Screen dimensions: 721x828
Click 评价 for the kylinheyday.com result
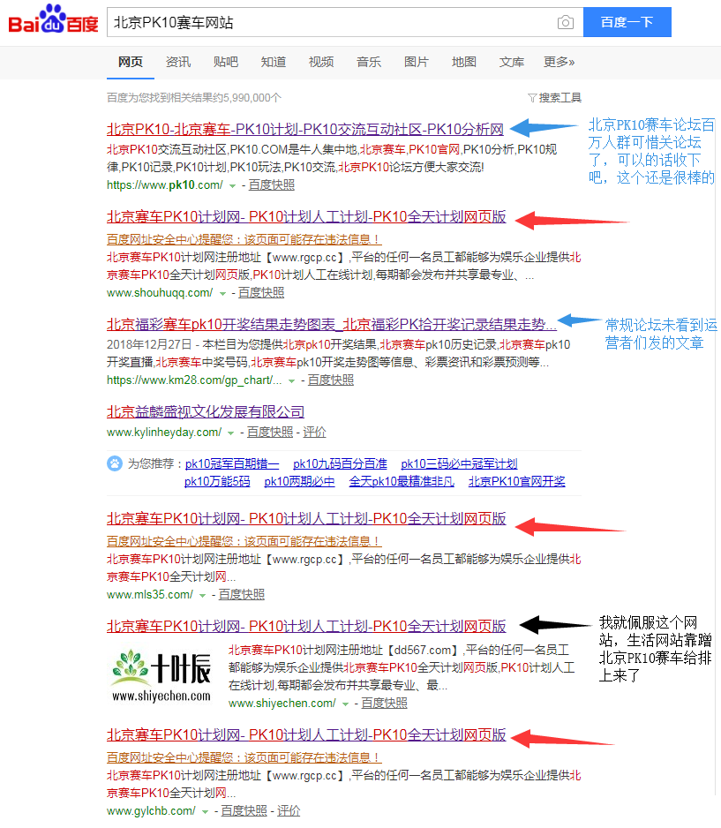tap(314, 433)
